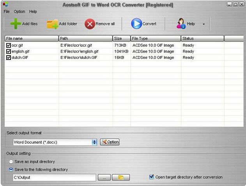Click the app logo in title bar
The image size is (246, 186).
[x=5, y=4]
